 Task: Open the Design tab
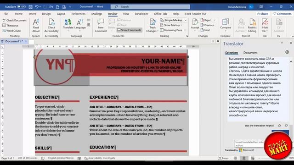click(x=46, y=14)
